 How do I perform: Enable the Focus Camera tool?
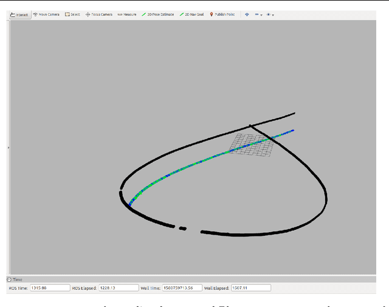tap(99, 14)
